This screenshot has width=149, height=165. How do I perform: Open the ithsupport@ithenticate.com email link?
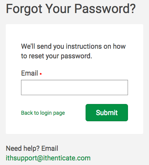48,158
